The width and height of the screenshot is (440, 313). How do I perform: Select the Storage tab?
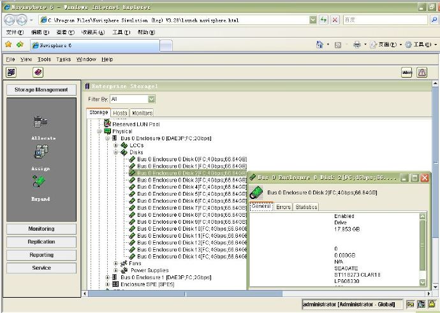[98, 112]
